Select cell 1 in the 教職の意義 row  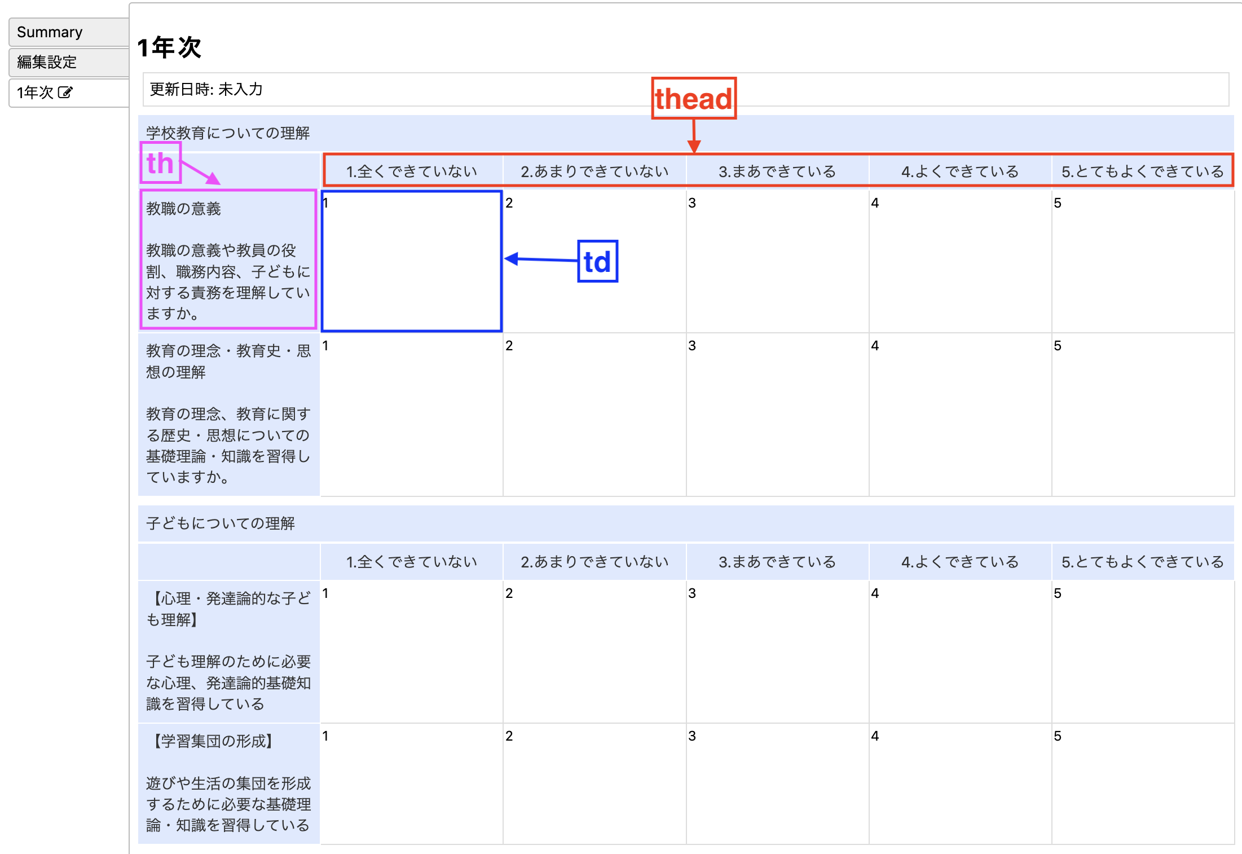pos(412,261)
